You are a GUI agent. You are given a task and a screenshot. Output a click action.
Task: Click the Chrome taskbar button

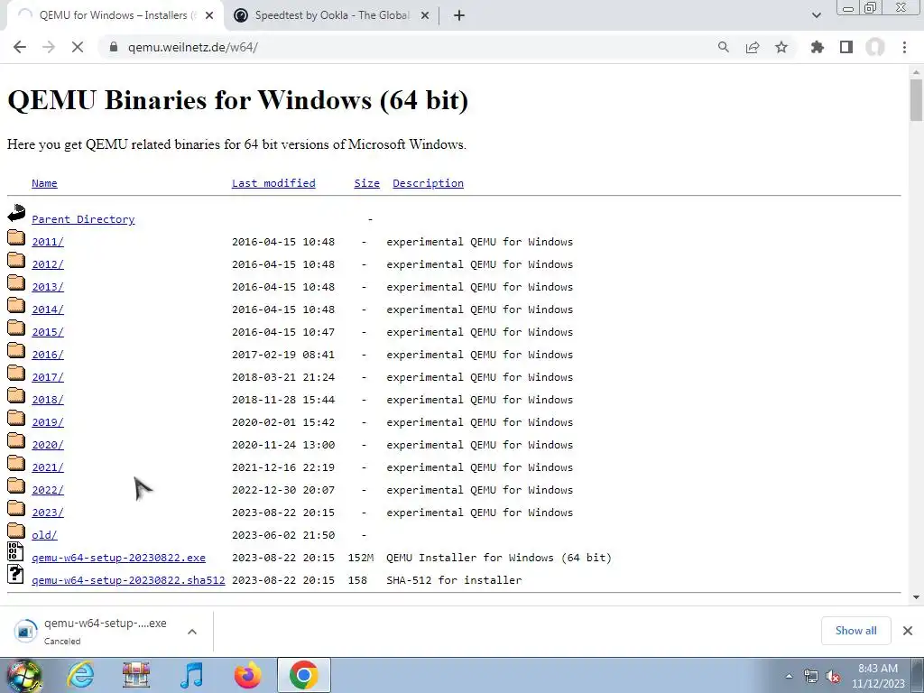pyautogui.click(x=303, y=675)
